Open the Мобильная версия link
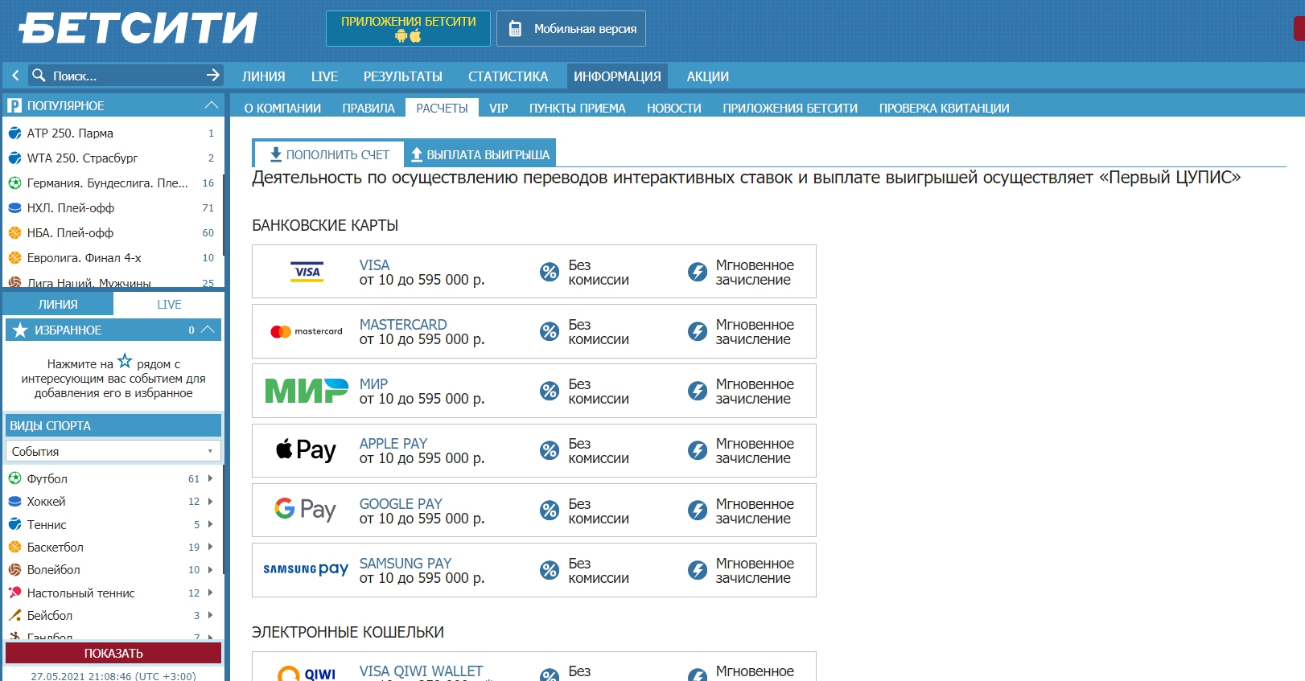The image size is (1305, 681). pyautogui.click(x=571, y=29)
